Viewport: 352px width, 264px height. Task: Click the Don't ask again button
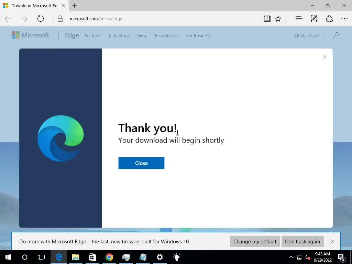[302, 241]
